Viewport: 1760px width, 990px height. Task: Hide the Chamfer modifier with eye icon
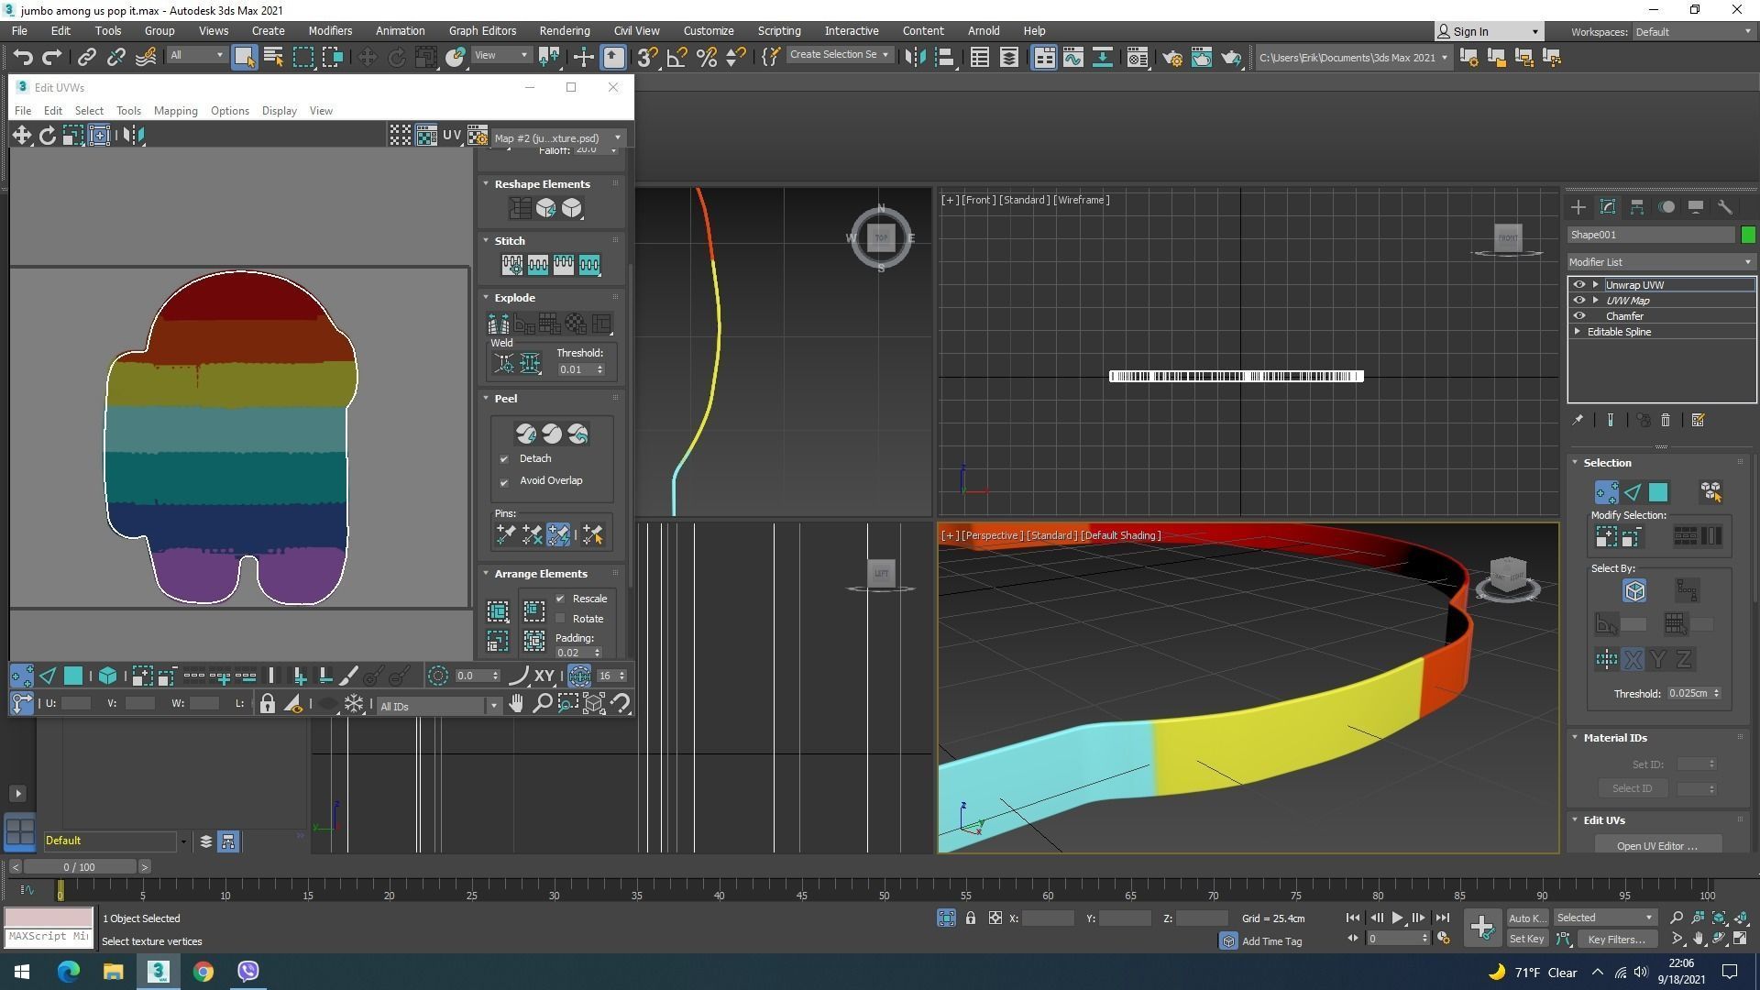tap(1579, 316)
